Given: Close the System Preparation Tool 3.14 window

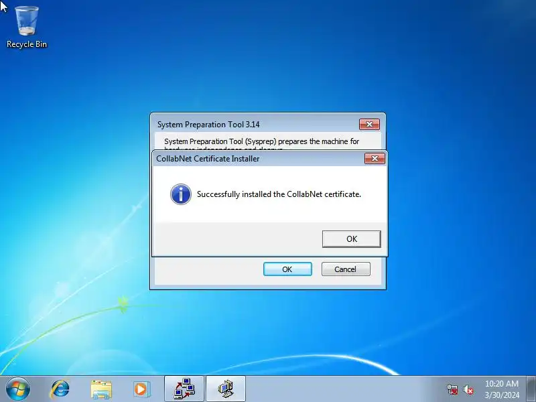Looking at the screenshot, I should 369,125.
